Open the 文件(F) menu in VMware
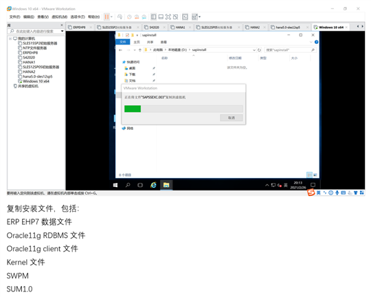This screenshot has height=297, width=371. [x=14, y=16]
